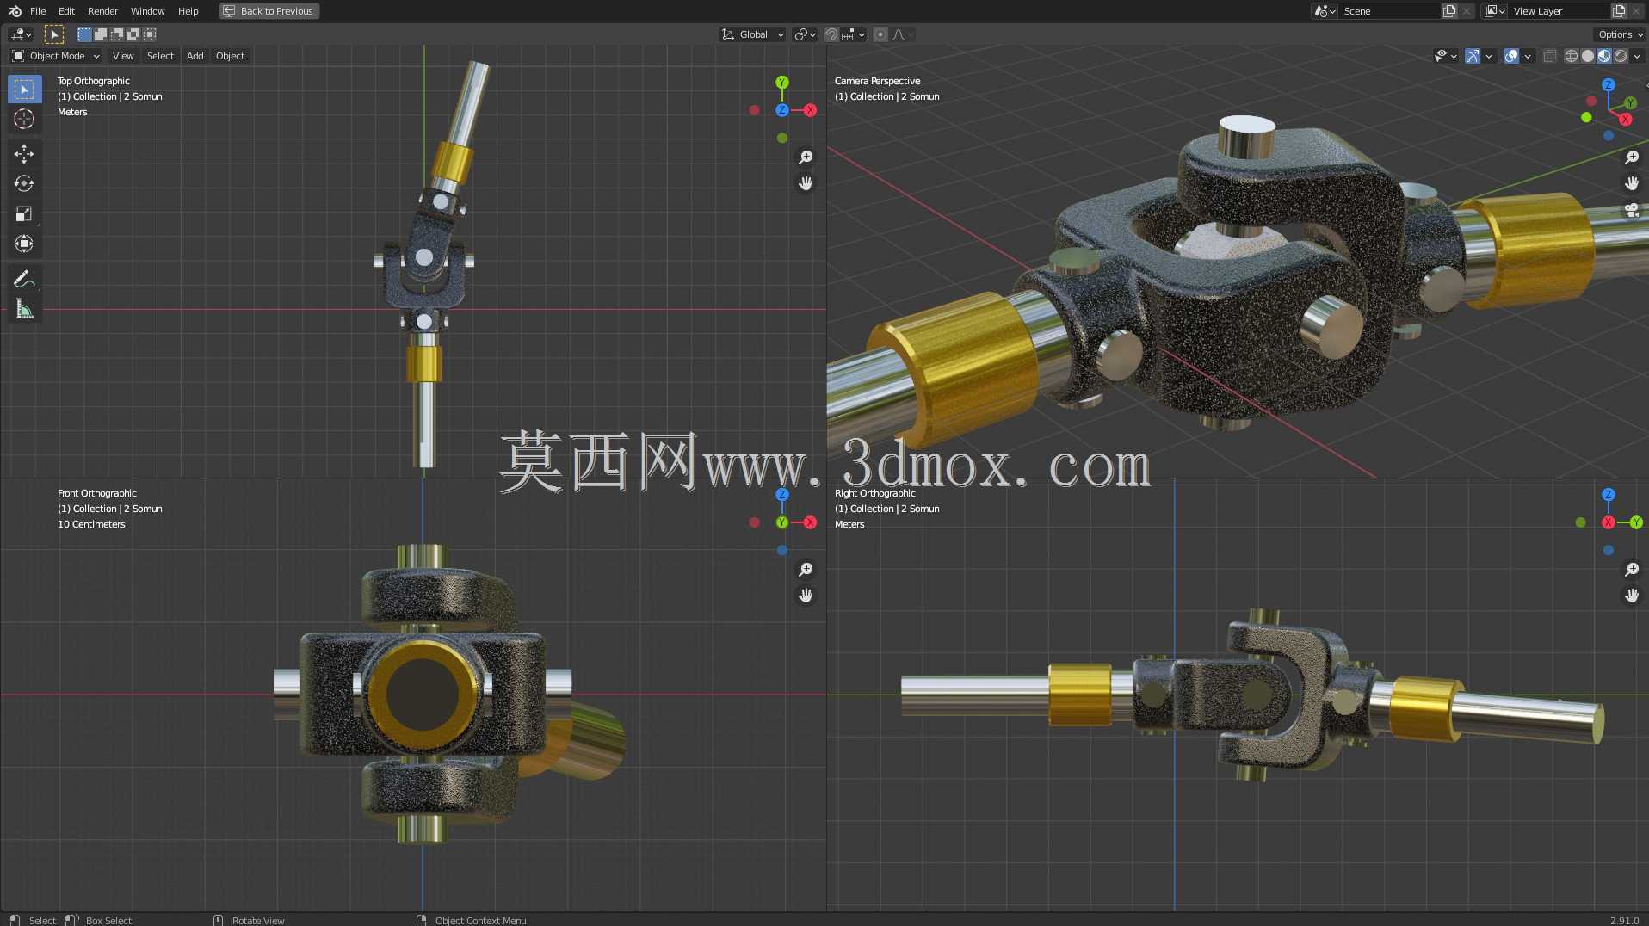Viewport: 1649px width, 926px height.
Task: Open the Render menu
Action: [x=102, y=11]
